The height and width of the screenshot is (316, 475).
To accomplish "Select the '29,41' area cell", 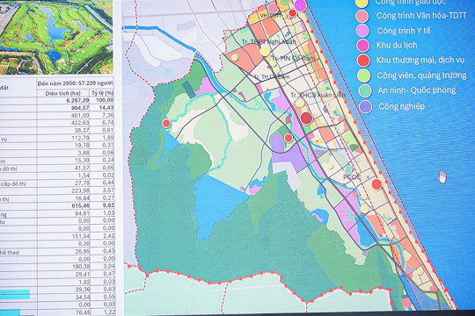I will [83, 274].
